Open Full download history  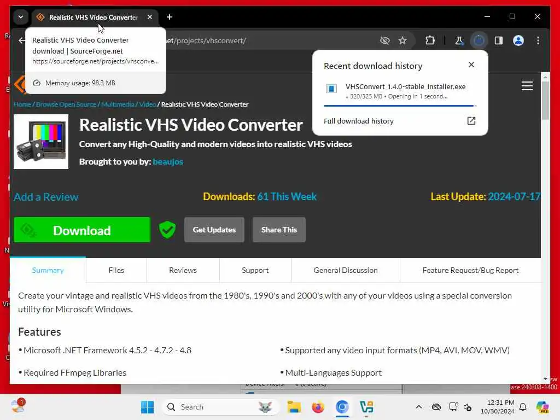click(x=359, y=121)
